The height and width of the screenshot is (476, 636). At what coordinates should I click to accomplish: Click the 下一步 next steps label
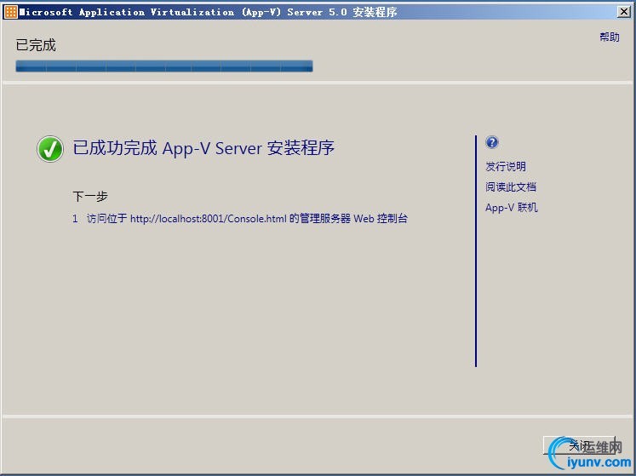[x=90, y=197]
